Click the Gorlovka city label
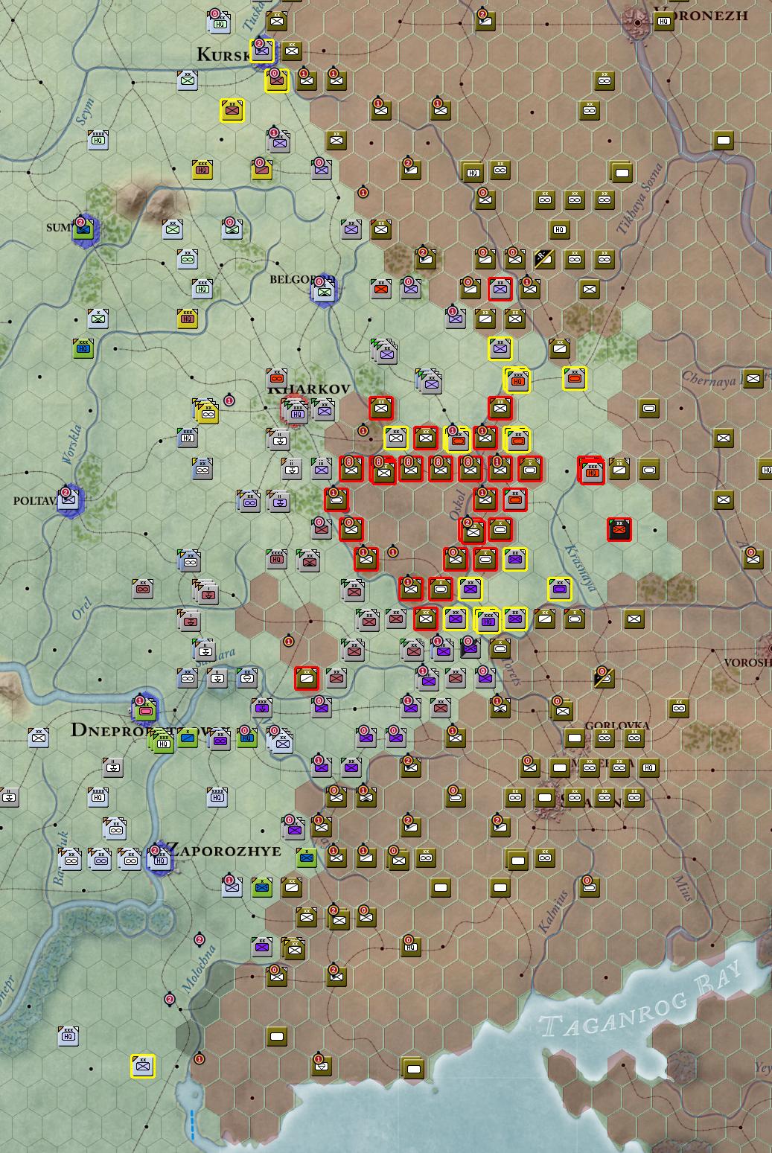The height and width of the screenshot is (1153, 772). click(x=617, y=725)
